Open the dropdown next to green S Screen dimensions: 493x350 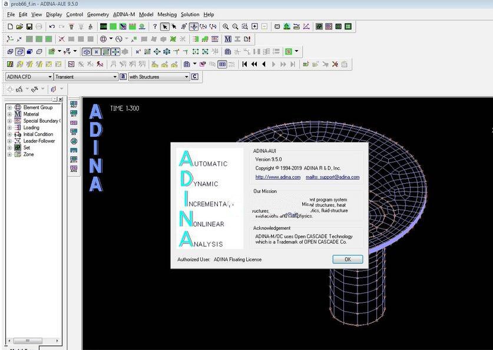(x=296, y=52)
